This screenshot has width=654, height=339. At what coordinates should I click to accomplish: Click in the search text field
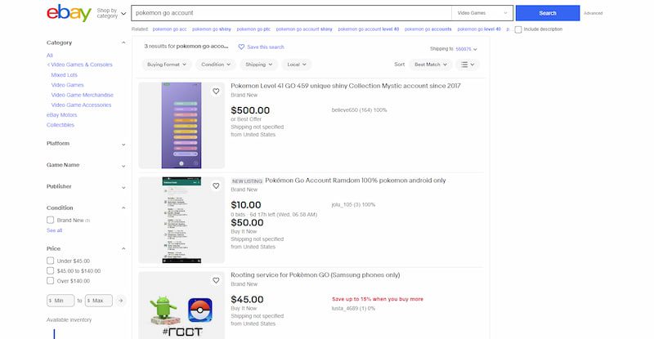[x=291, y=13]
